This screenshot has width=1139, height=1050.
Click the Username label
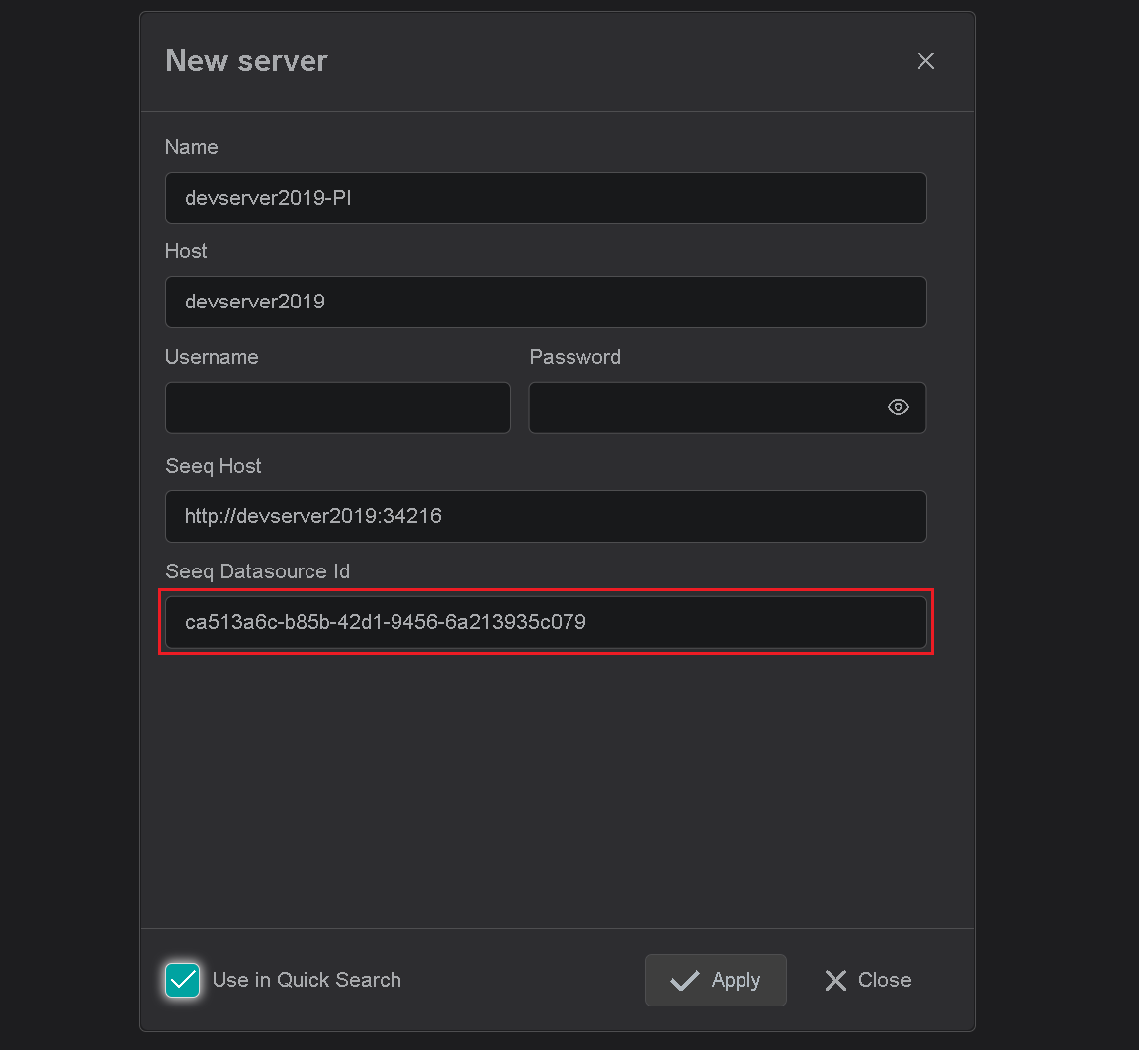(213, 357)
